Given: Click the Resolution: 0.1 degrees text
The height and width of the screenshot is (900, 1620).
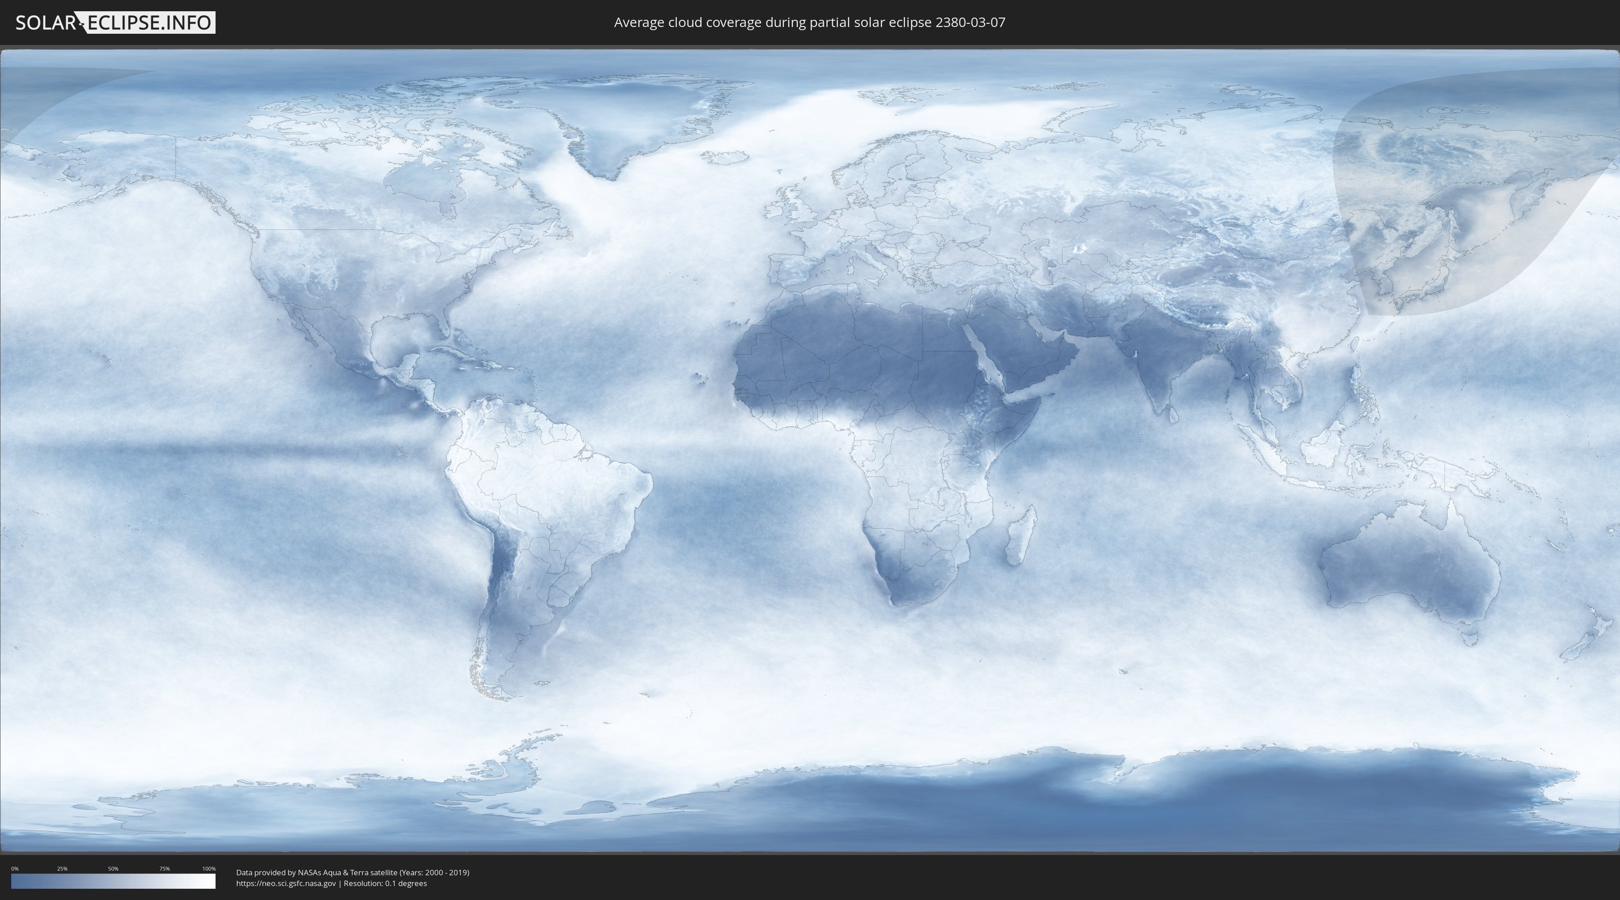Looking at the screenshot, I should (x=385, y=883).
